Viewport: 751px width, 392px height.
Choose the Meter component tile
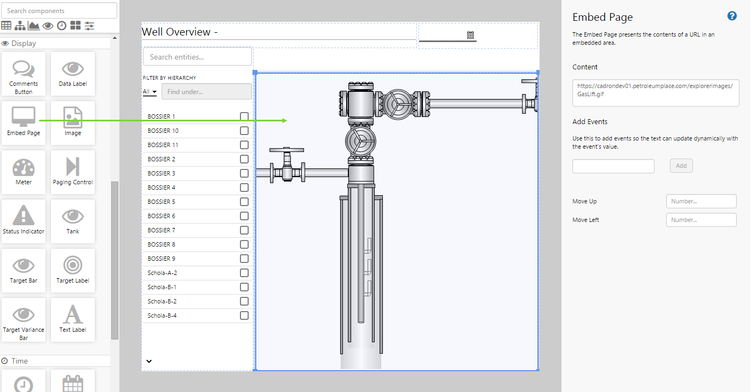click(x=24, y=172)
